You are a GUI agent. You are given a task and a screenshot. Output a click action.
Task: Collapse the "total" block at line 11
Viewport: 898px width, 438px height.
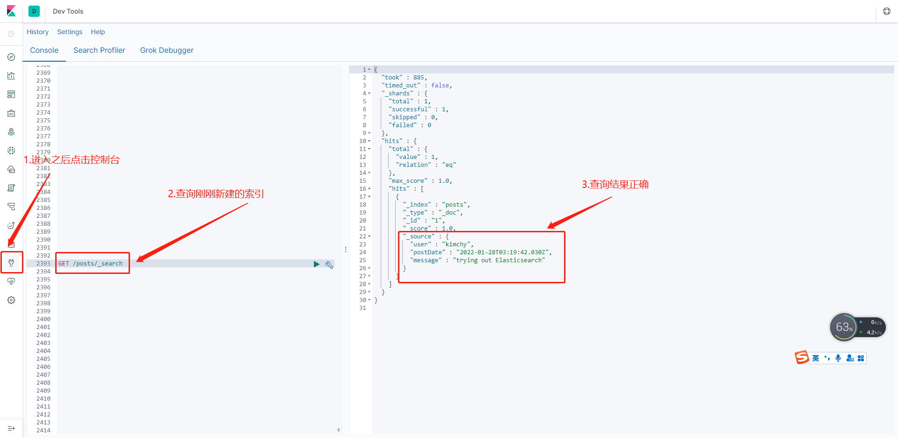[369, 149]
